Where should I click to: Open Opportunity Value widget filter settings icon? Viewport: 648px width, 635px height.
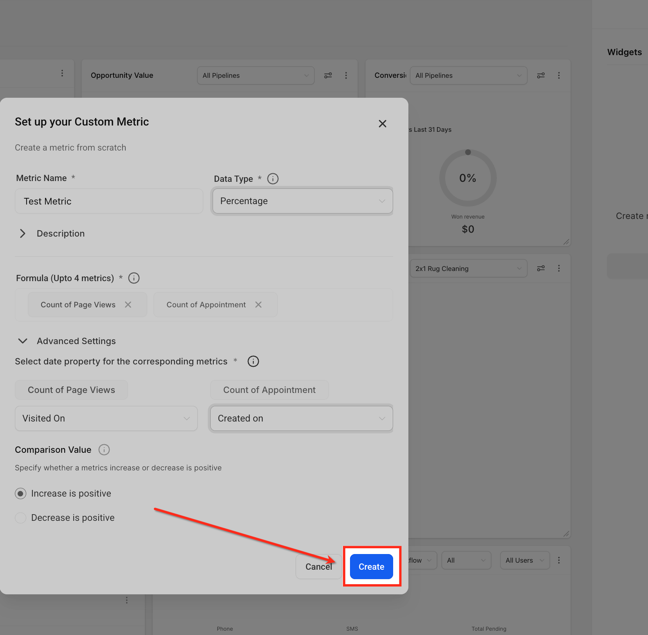tap(328, 75)
